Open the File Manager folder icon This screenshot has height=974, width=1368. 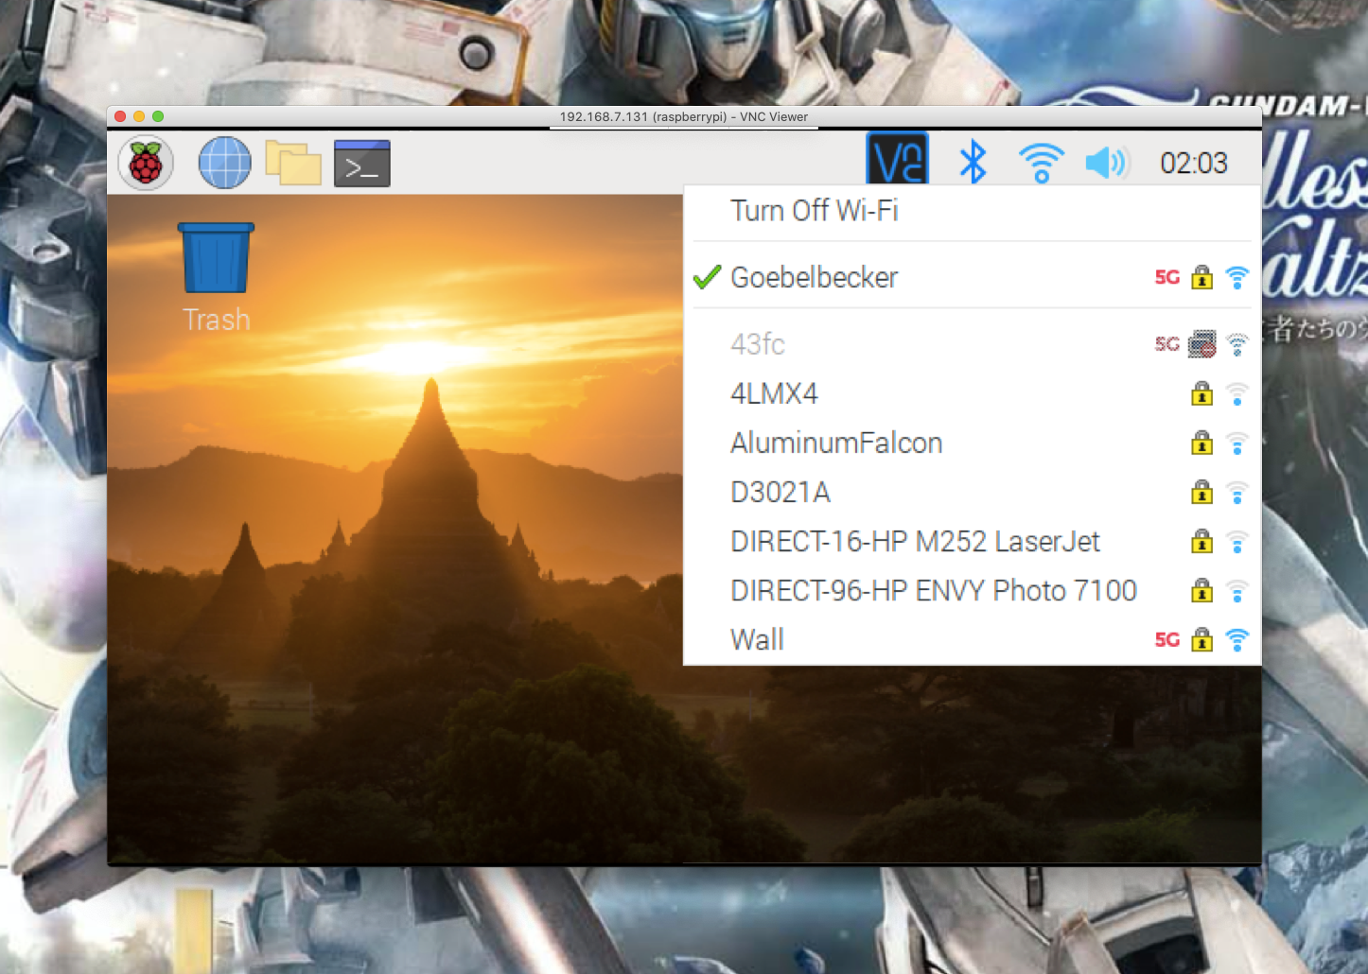[293, 163]
